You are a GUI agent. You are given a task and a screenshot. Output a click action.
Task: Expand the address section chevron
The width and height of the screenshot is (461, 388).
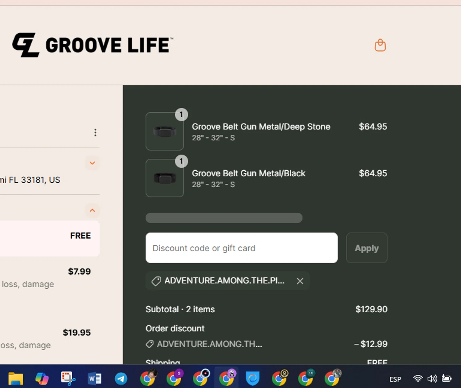click(92, 163)
